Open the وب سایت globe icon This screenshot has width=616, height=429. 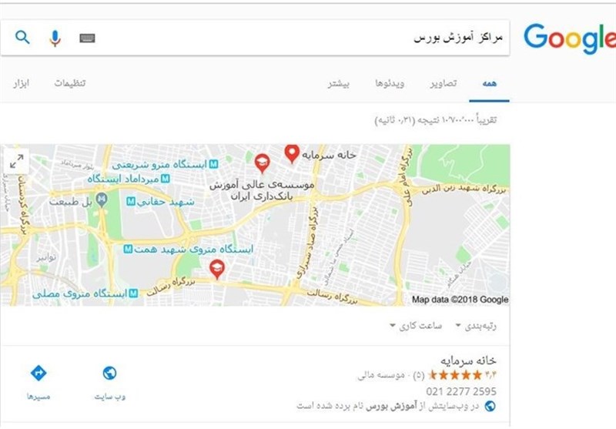pyautogui.click(x=109, y=373)
